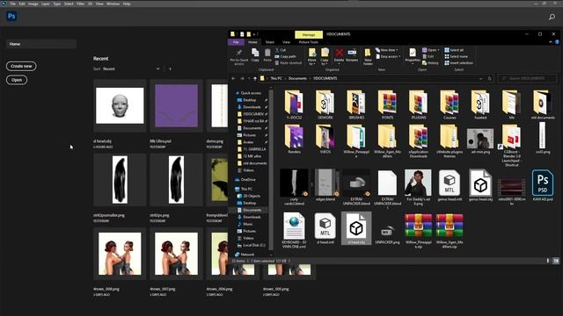
Task: Click Select all in ribbon
Action: (x=454, y=50)
